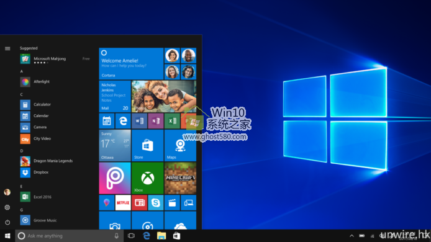Screen dimensions: 431x242
Task: Jump to letter D section header
Action: pos(22,151)
